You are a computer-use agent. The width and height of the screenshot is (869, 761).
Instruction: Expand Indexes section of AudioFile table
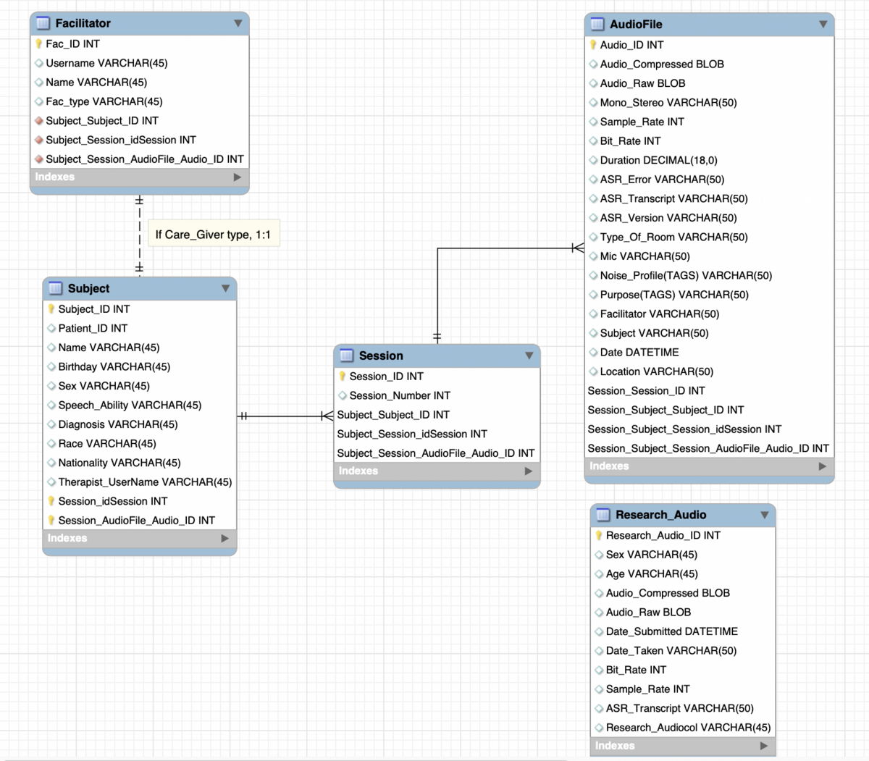pos(823,466)
